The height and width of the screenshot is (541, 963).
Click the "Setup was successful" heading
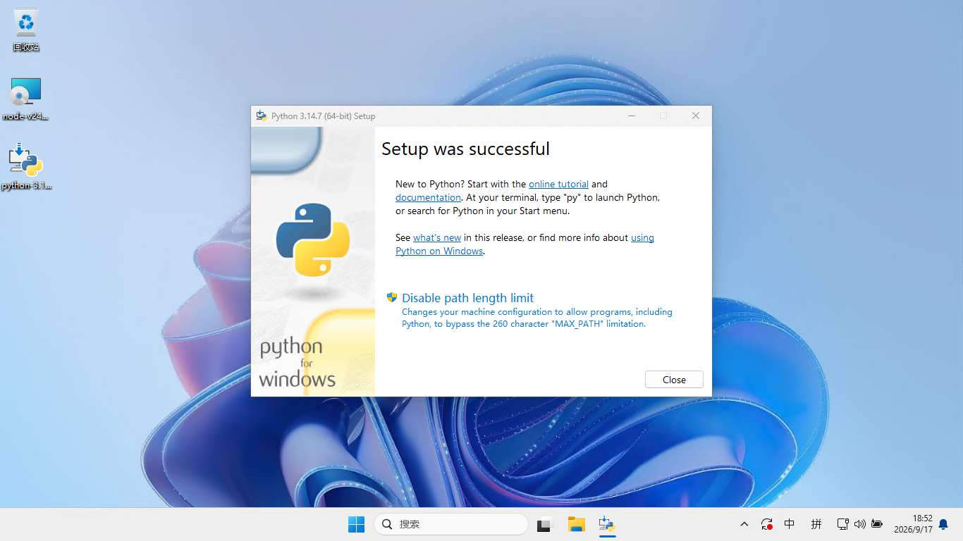point(465,149)
